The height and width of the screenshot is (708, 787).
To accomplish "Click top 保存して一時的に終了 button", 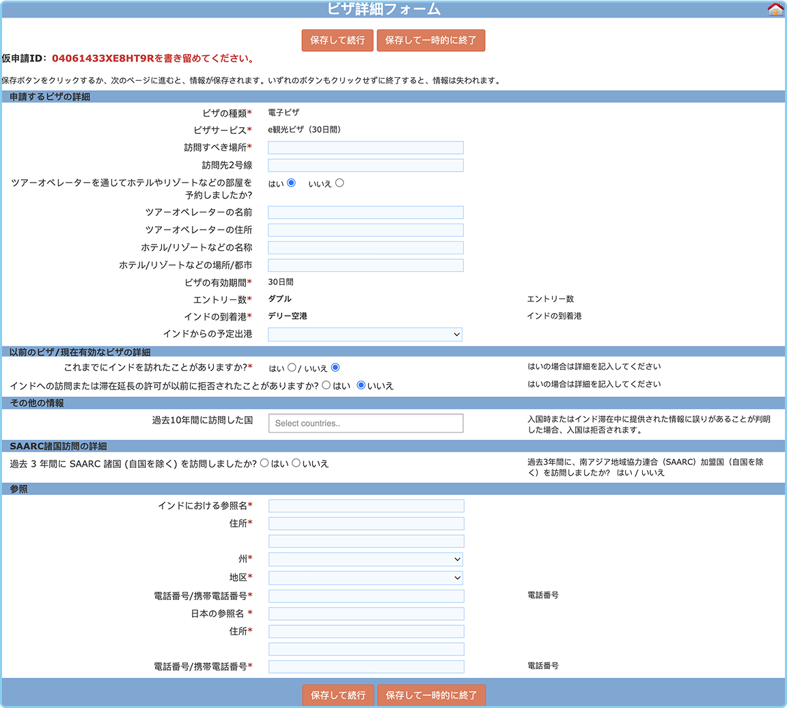I will 430,40.
